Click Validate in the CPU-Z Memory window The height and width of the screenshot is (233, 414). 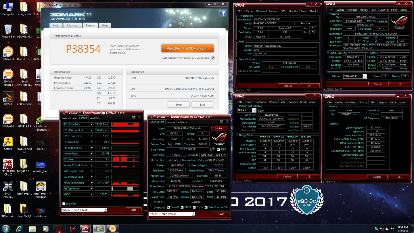377,177
